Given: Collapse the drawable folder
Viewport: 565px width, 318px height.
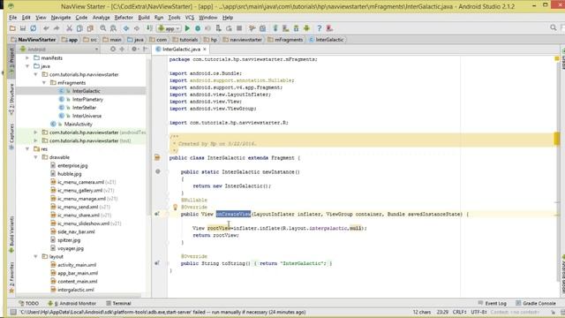Looking at the screenshot, I should pos(35,157).
